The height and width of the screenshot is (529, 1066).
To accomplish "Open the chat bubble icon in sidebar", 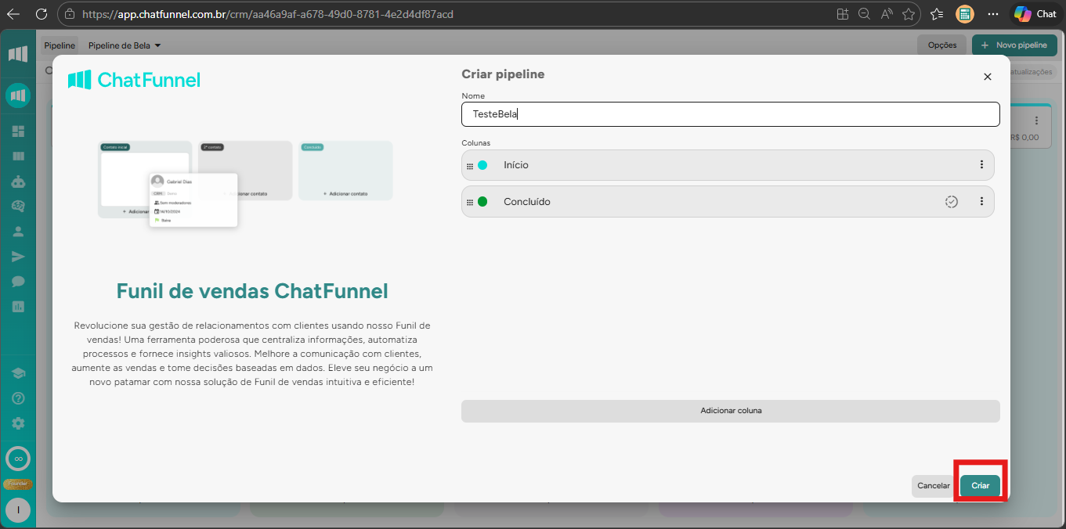I will [18, 282].
